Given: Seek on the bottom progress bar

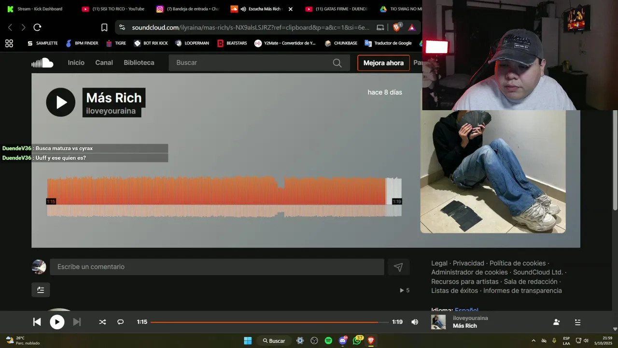Looking at the screenshot, I should 269,322.
